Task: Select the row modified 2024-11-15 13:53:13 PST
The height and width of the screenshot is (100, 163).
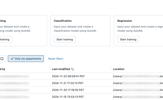Action: click(x=68, y=96)
